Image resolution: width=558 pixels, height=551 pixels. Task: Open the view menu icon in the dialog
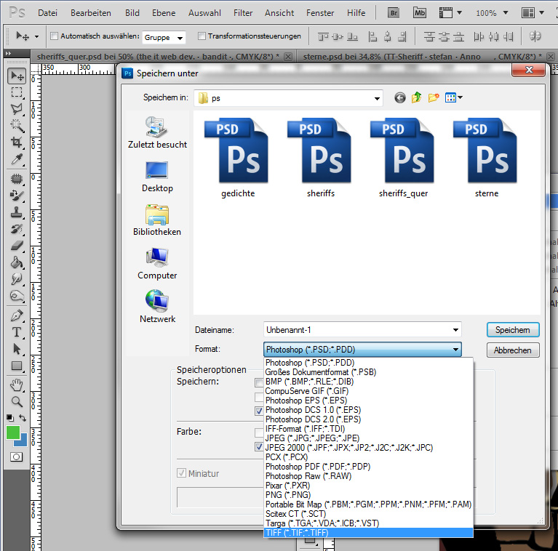pyautogui.click(x=454, y=97)
